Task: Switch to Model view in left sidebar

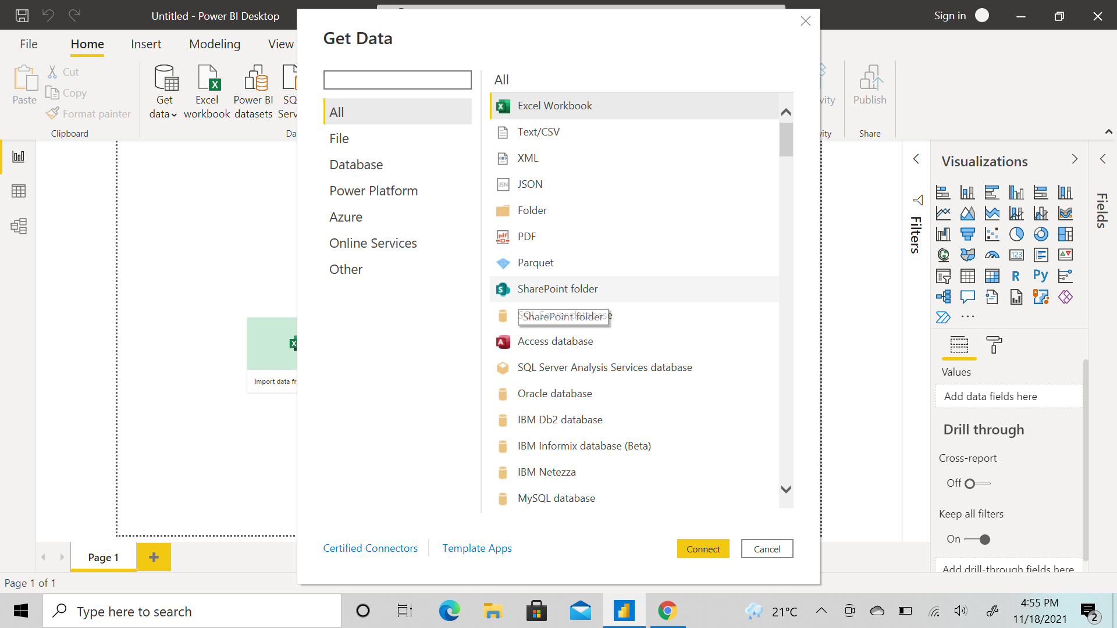Action: tap(19, 226)
